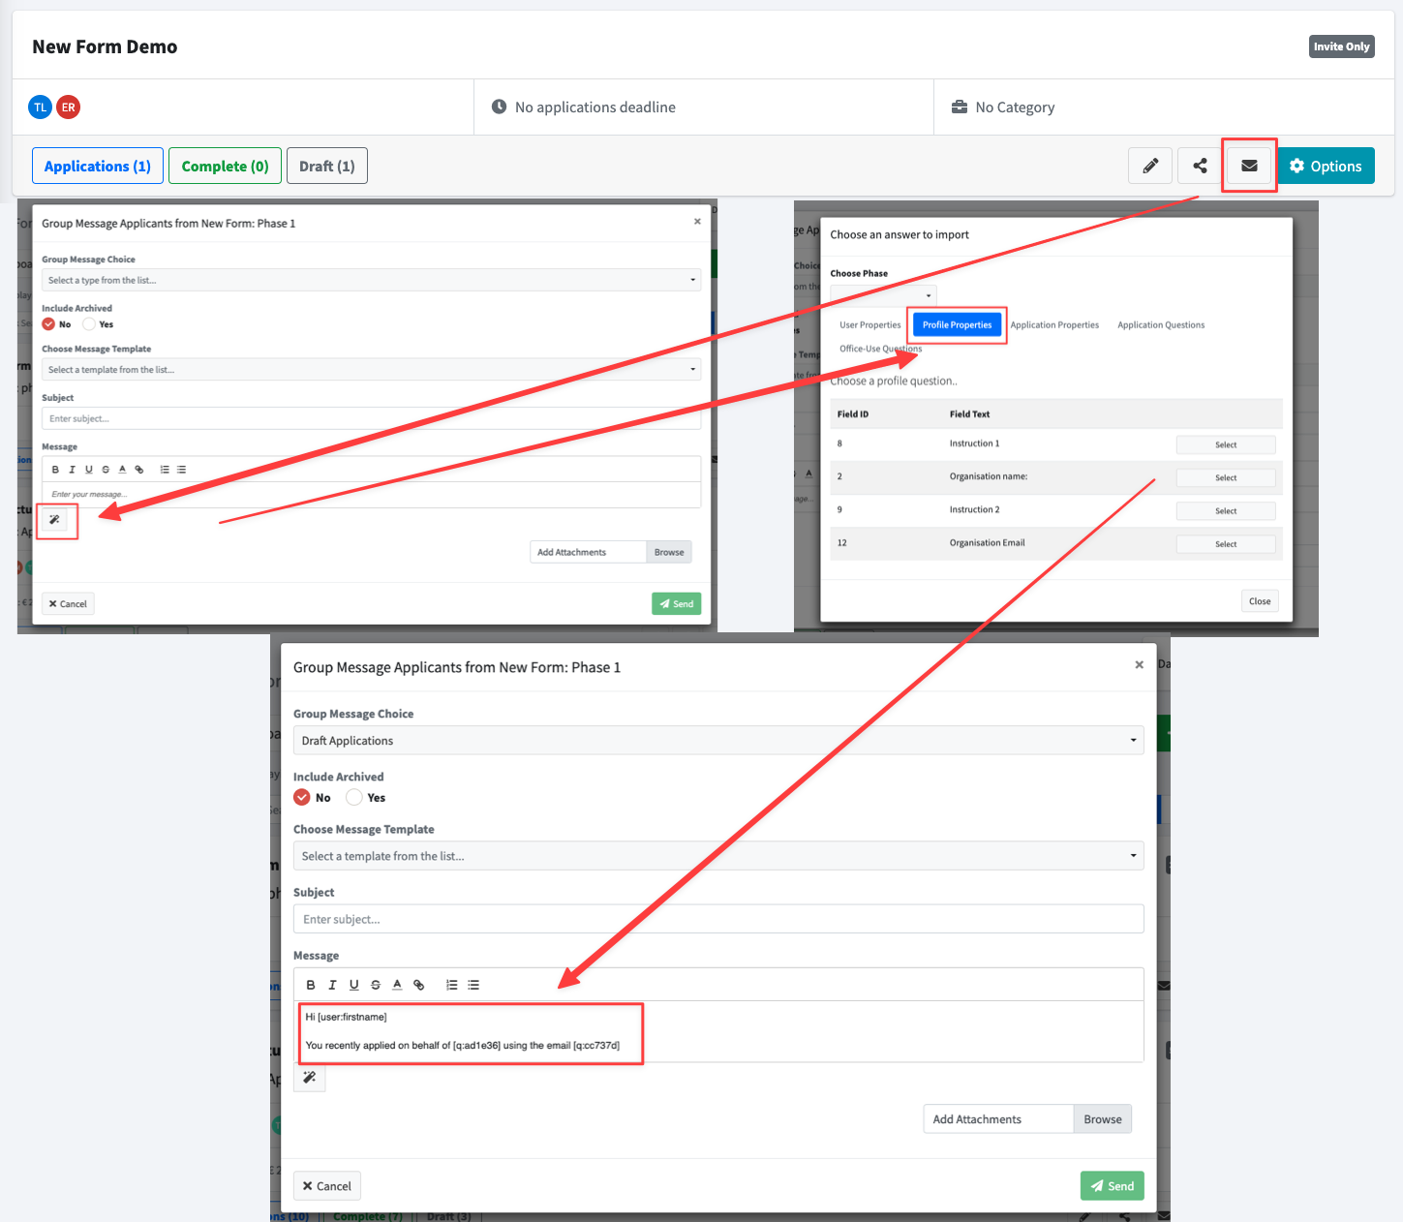
Task: Click Select for the Organisation name row
Action: tap(1226, 477)
